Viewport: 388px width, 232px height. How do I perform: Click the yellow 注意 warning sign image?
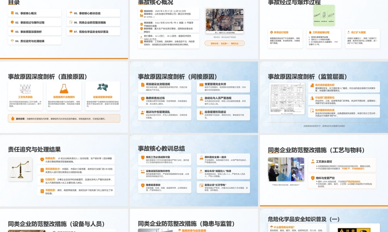click(x=354, y=230)
